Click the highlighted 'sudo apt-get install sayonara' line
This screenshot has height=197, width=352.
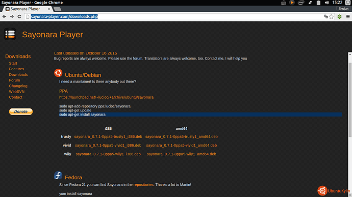(x=200, y=115)
